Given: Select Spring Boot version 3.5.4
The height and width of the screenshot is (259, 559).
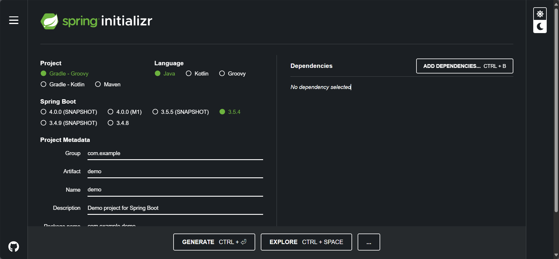Looking at the screenshot, I should pyautogui.click(x=230, y=112).
